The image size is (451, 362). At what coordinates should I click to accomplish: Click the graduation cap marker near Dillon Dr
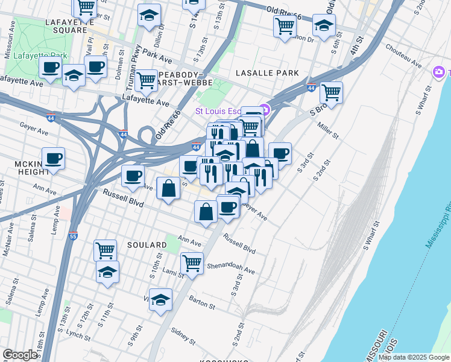click(x=149, y=16)
